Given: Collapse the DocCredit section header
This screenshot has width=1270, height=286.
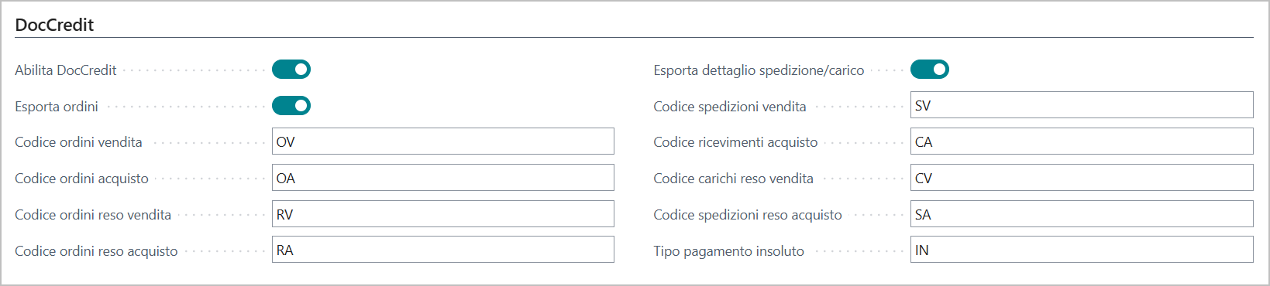Looking at the screenshot, I should point(54,25).
